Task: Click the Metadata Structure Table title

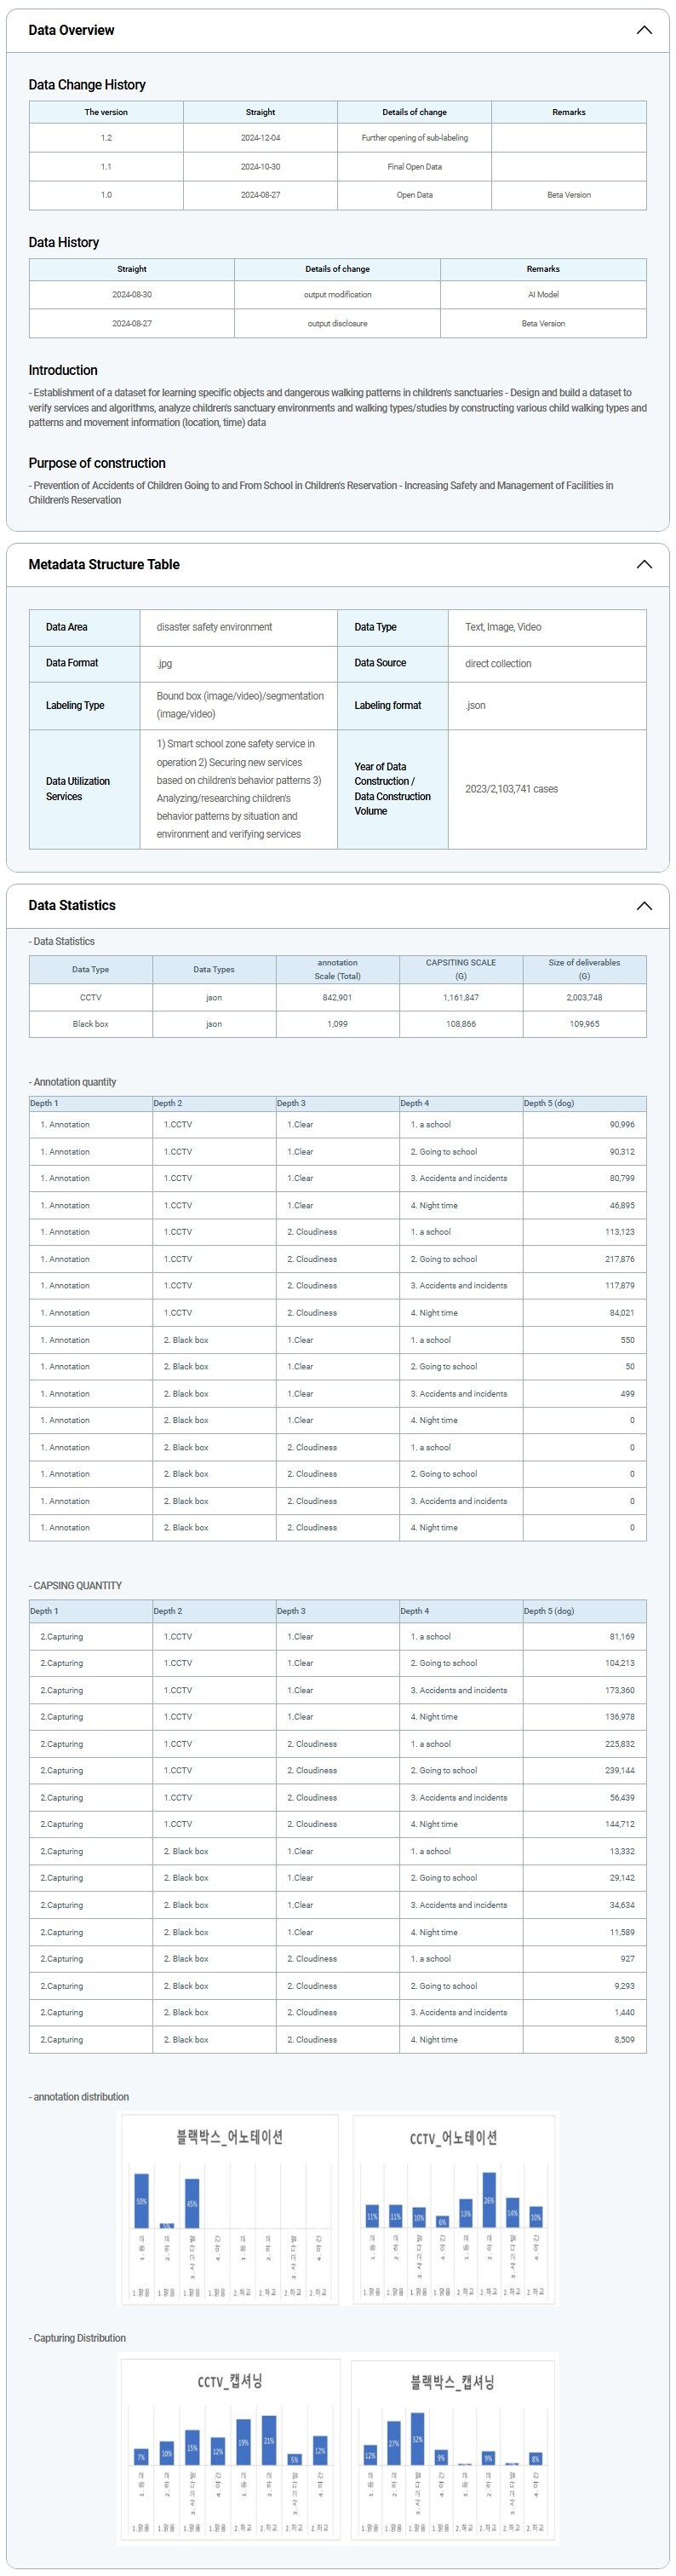Action: [x=104, y=564]
